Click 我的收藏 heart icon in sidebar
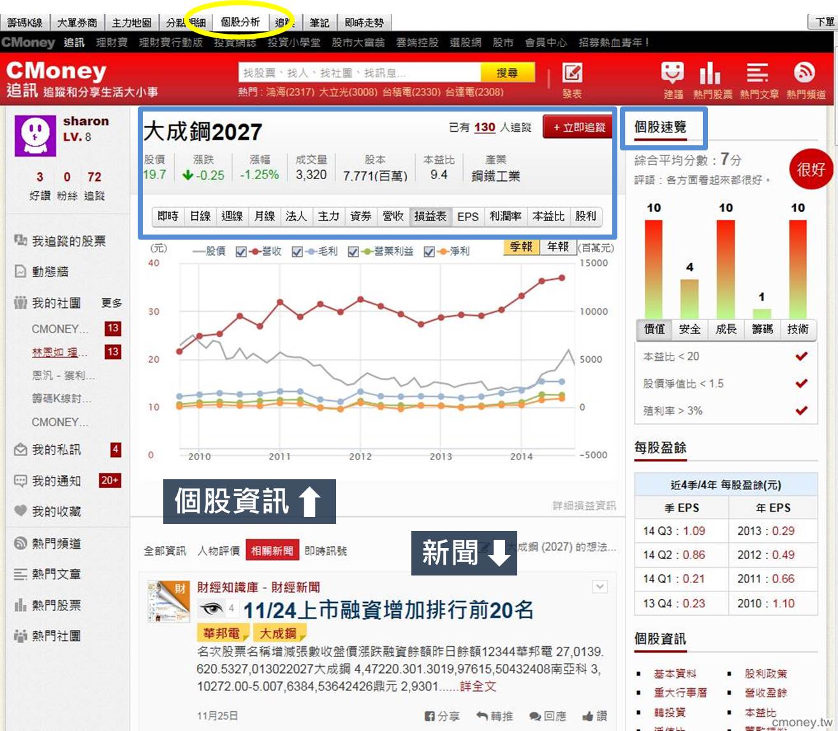This screenshot has width=838, height=731. (20, 512)
